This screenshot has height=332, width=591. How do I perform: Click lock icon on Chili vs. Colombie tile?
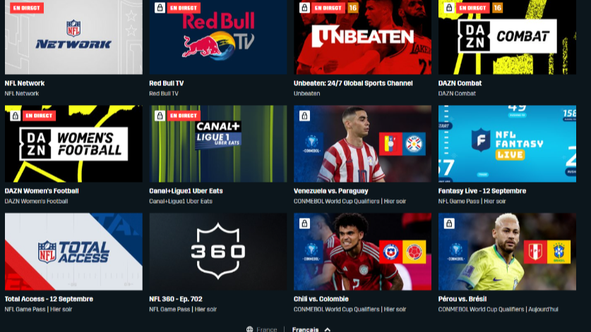(x=304, y=223)
